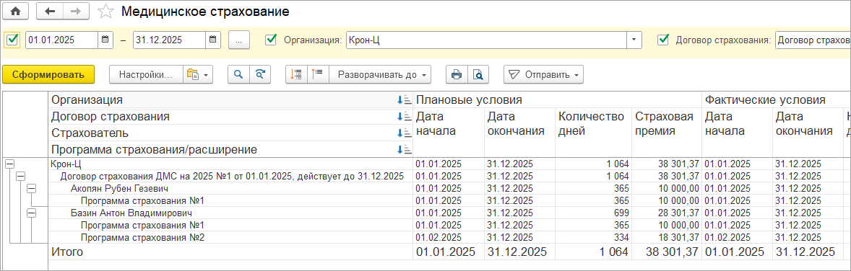This screenshot has height=271, width=851.
Task: Click the Find next icon
Action: (x=260, y=75)
